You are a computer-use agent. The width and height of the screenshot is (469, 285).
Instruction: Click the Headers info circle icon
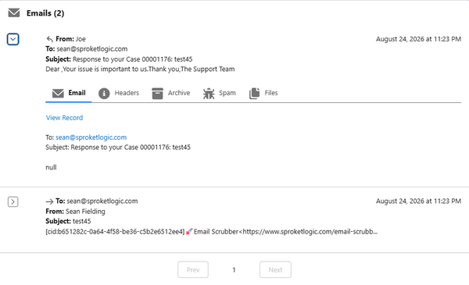point(104,93)
